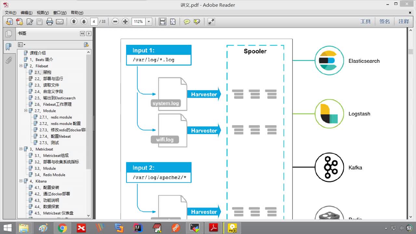Image resolution: width=416 pixels, height=234 pixels.
Task: Open the 窗口(W) menu
Action: coord(60,13)
